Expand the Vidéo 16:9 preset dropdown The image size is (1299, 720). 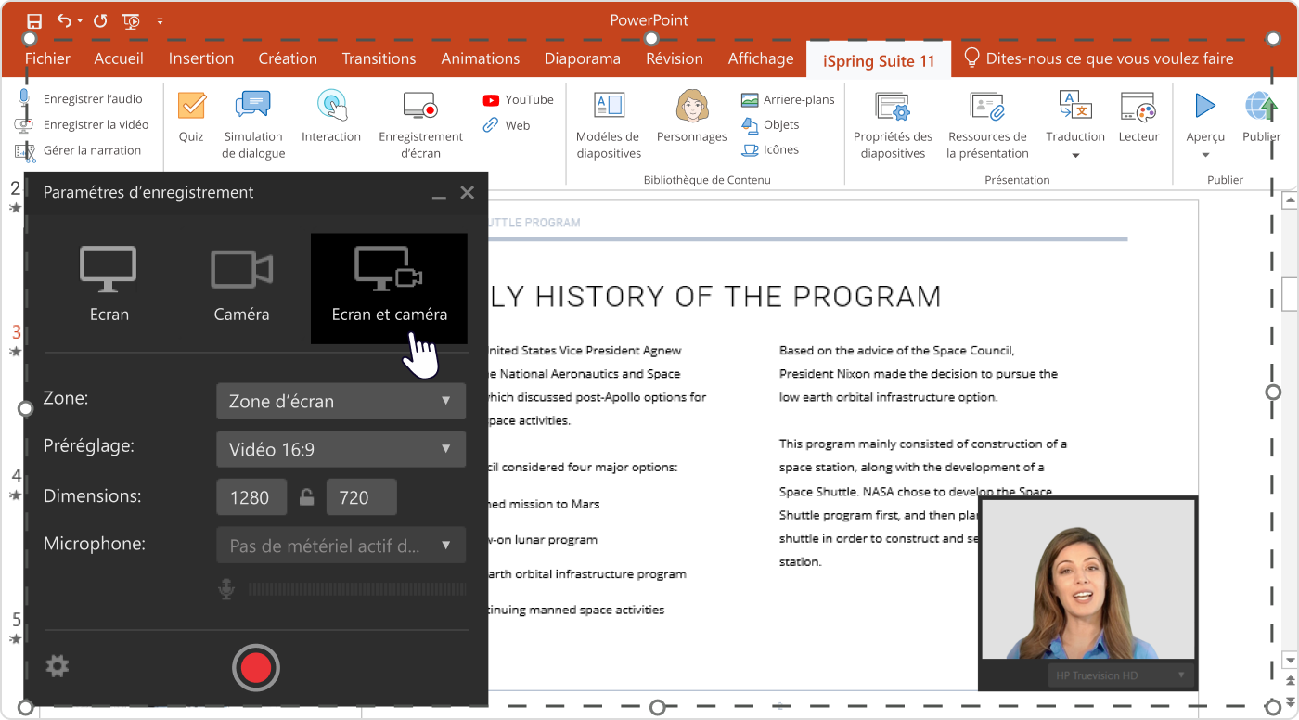pyautogui.click(x=341, y=450)
